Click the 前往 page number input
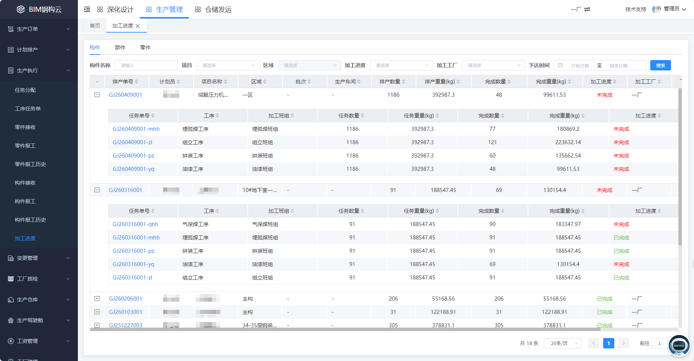Image resolution: width=694 pixels, height=361 pixels. (x=660, y=343)
